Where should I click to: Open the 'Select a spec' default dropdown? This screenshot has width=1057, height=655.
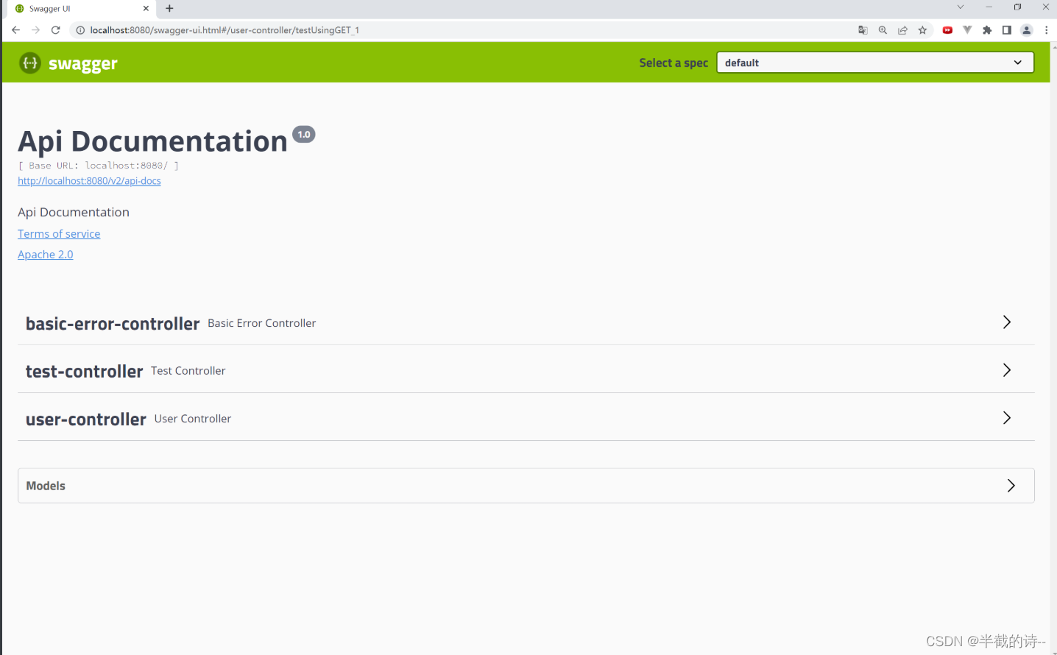[874, 63]
